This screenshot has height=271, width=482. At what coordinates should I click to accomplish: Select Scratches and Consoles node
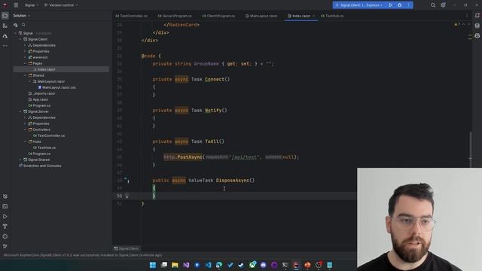pyautogui.click(x=40, y=166)
